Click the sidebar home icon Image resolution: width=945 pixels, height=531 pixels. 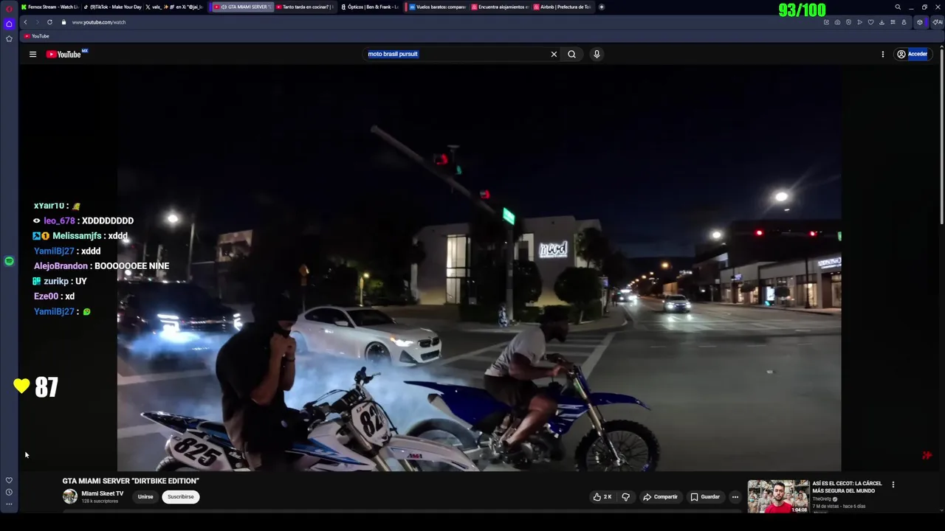pos(9,24)
